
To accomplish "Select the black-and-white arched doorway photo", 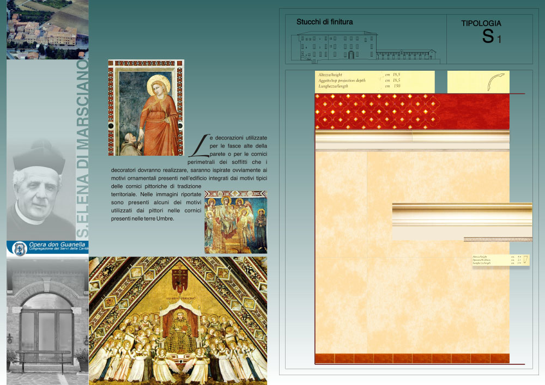I will (x=47, y=321).
